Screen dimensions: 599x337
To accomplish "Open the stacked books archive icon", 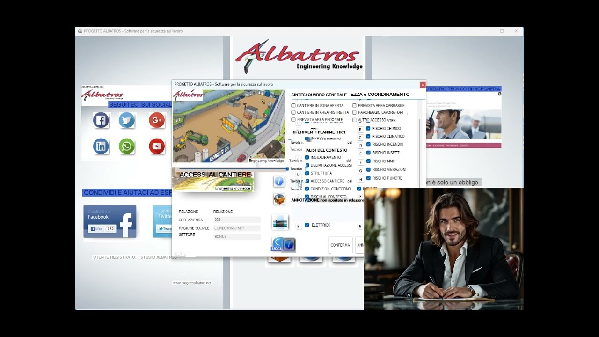I will (279, 199).
